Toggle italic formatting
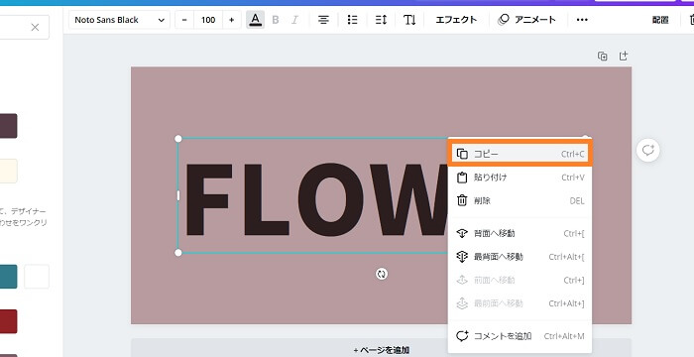This screenshot has width=694, height=357. tap(294, 20)
